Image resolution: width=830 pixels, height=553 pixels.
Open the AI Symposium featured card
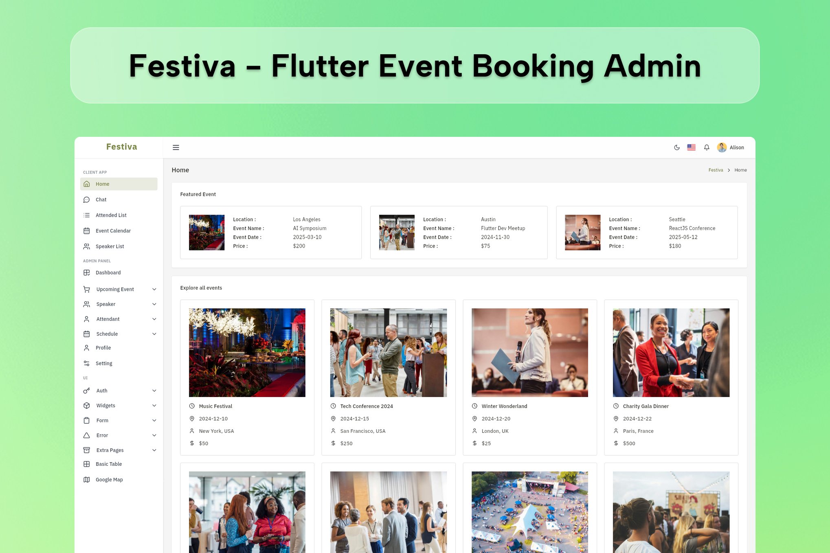point(270,233)
